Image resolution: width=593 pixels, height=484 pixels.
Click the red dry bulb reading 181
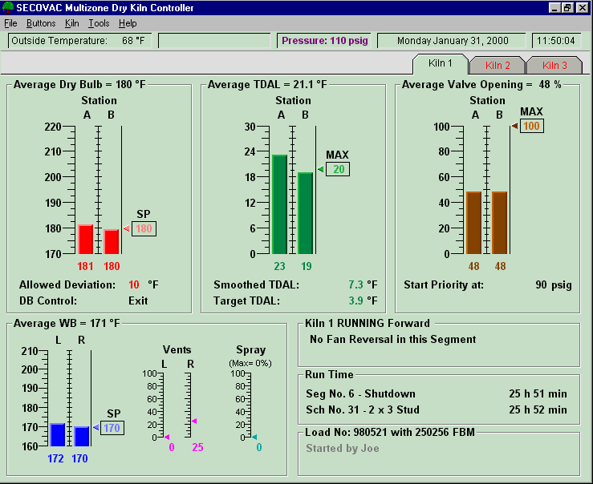(85, 266)
